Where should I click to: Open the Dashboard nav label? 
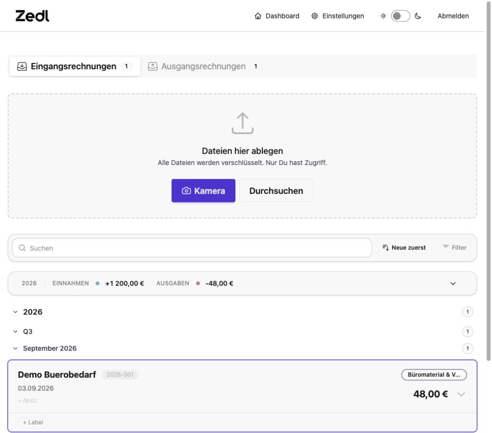tap(282, 16)
